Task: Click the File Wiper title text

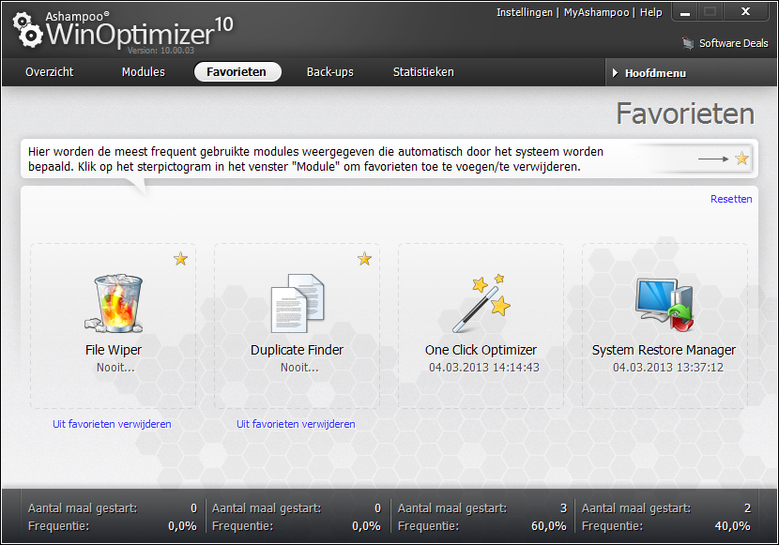Action: [114, 350]
